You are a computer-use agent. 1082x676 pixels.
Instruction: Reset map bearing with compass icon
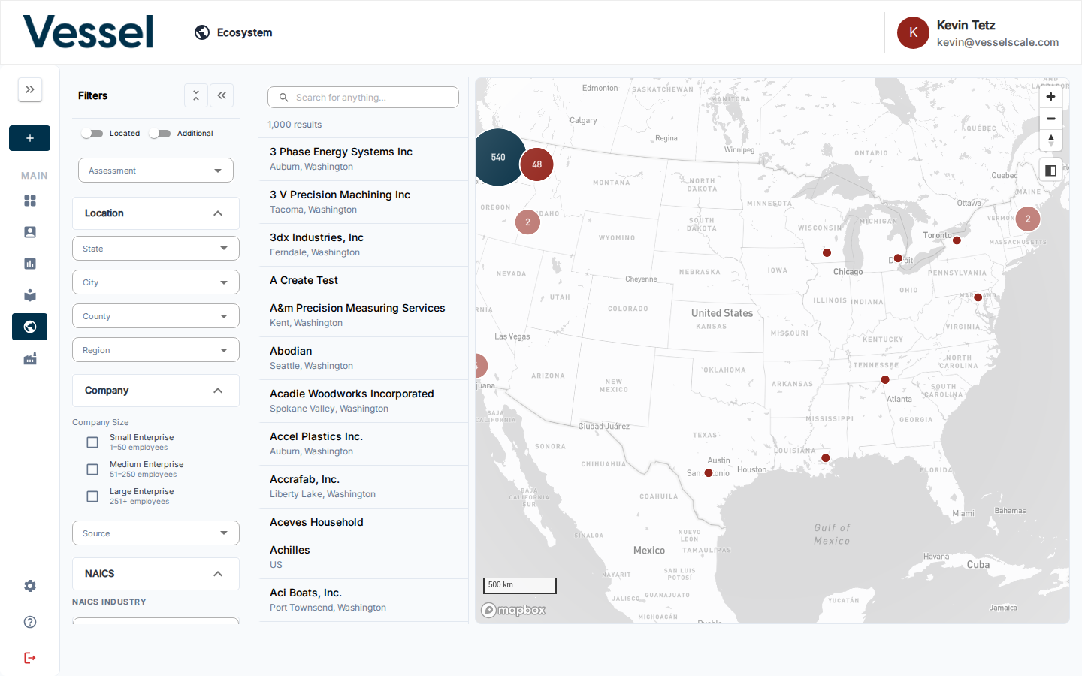tap(1050, 140)
